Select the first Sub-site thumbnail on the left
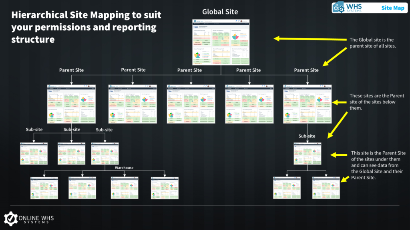 (33, 153)
